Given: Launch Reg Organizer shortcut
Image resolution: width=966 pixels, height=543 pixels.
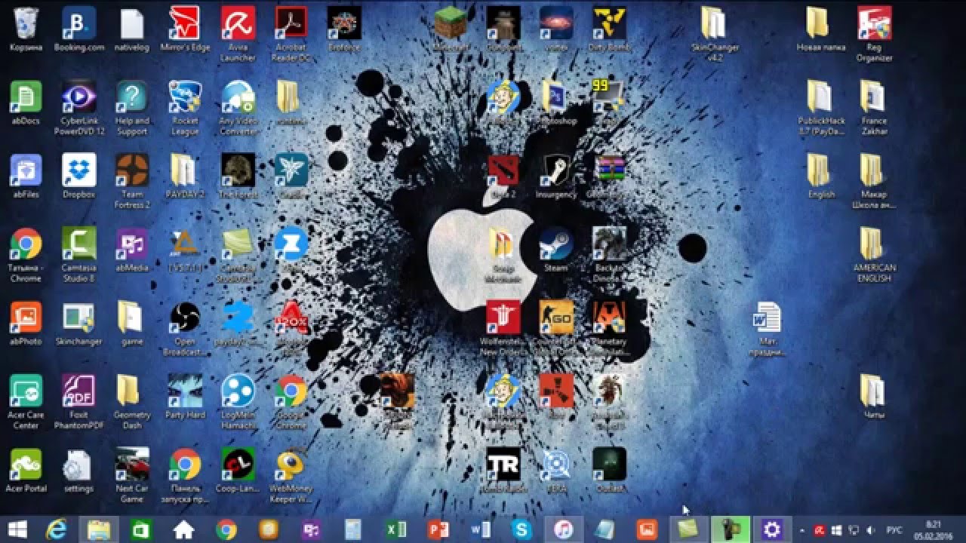Looking at the screenshot, I should (874, 23).
